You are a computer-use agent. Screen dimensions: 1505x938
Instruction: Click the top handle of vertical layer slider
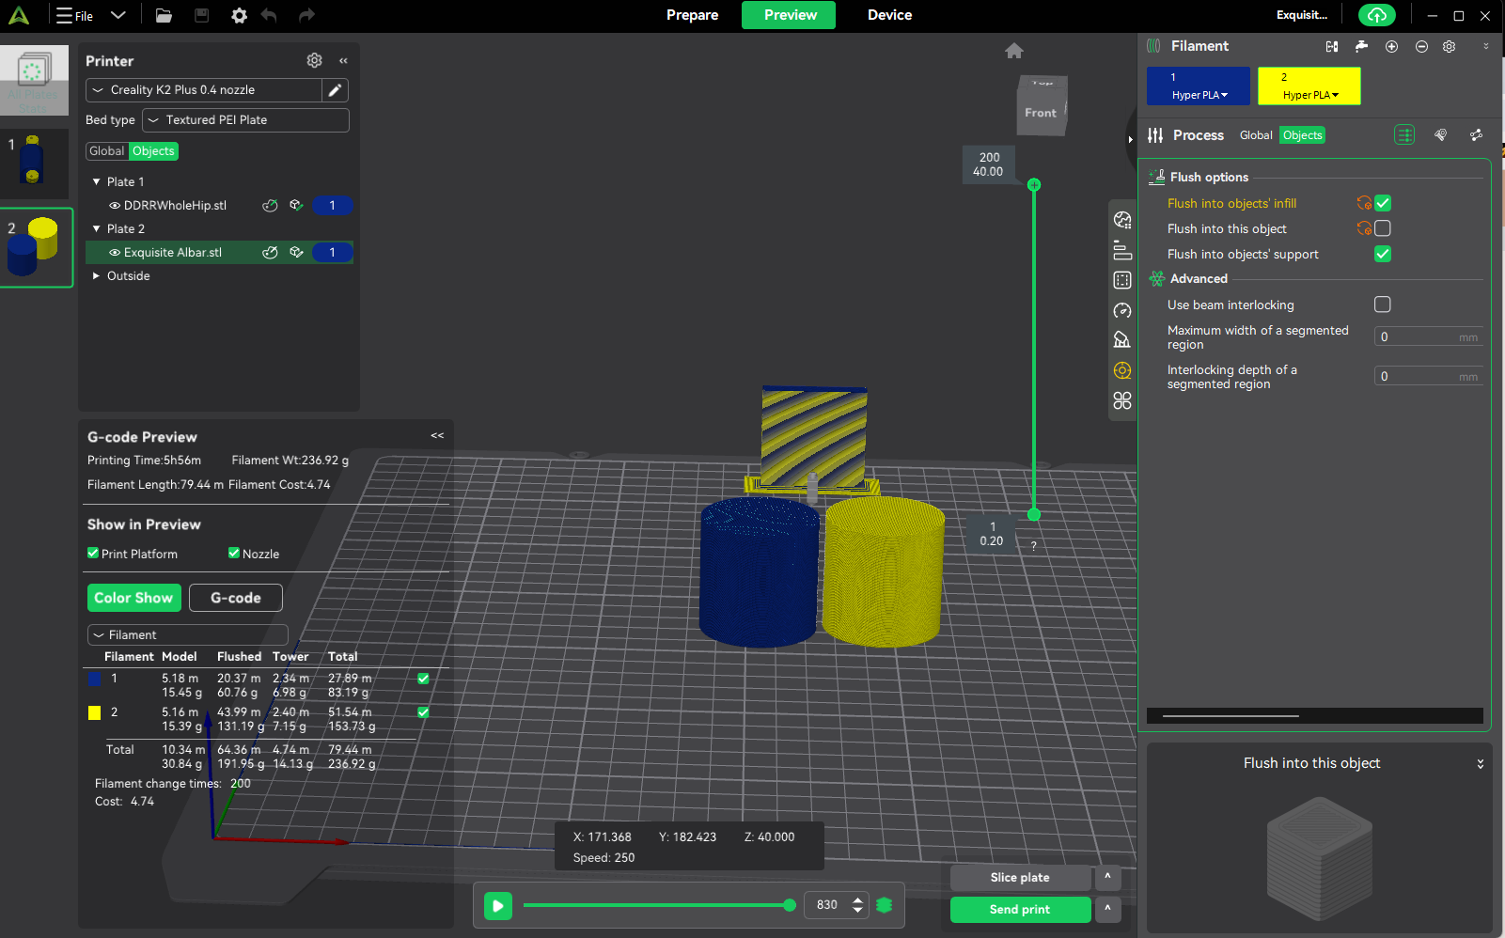(x=1034, y=185)
